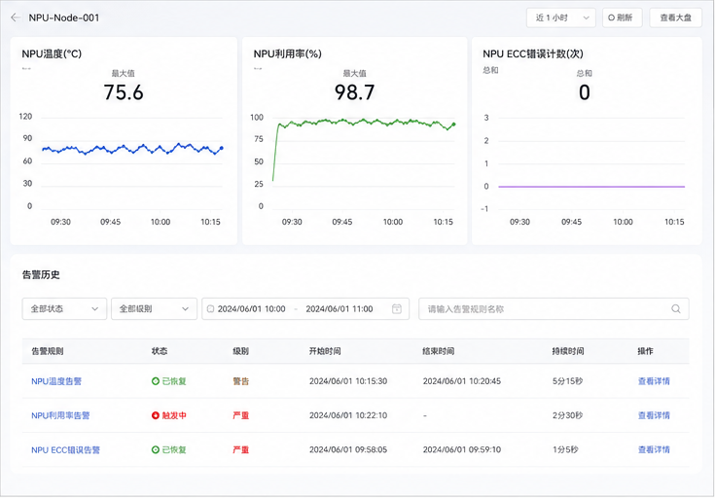Viewport: 715px width, 498px height.
Task: Click the start date 2024/06/01 10:00 field
Action: (251, 308)
